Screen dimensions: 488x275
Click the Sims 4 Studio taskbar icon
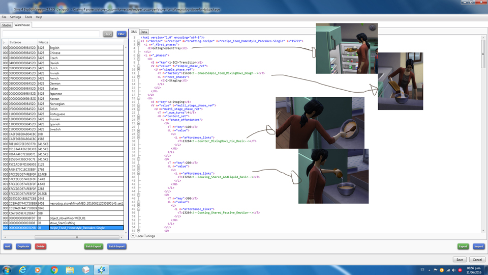click(x=101, y=270)
